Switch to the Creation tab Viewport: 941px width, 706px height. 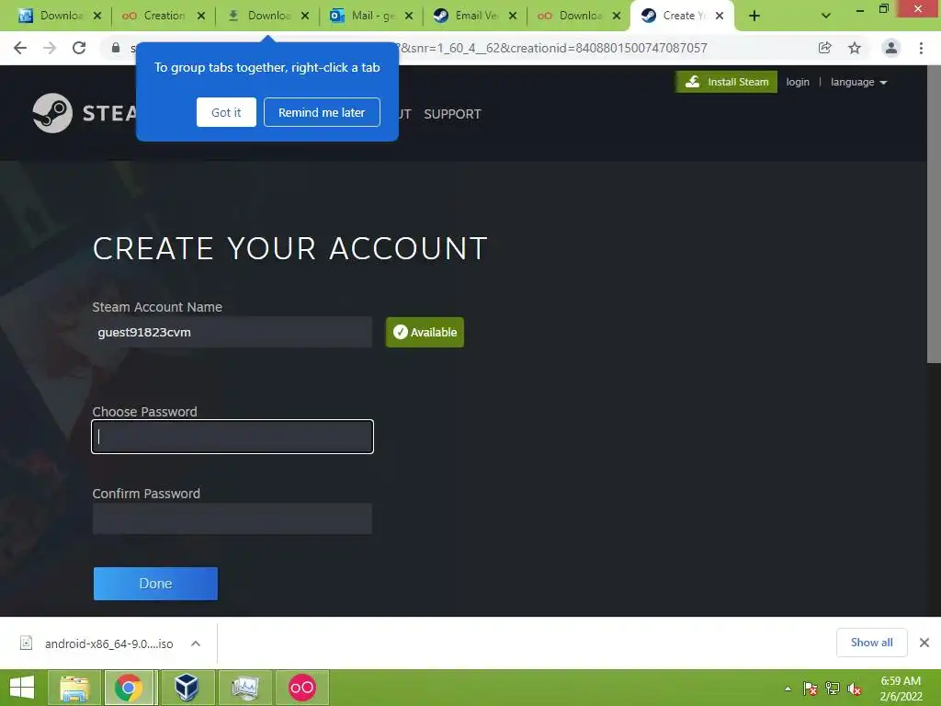(154, 16)
